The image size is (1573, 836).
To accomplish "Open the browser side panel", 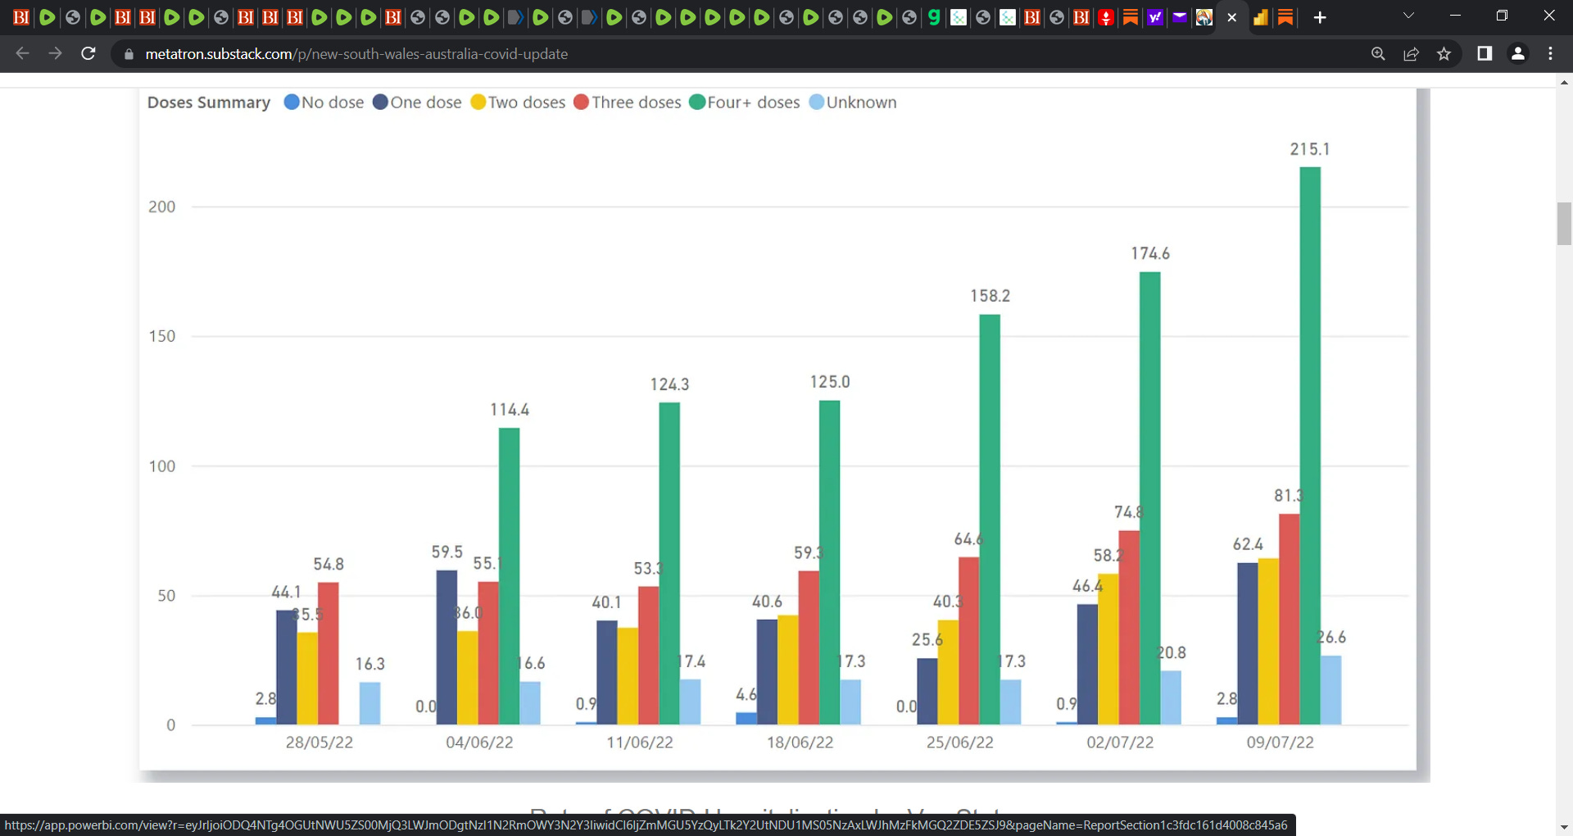I will point(1485,54).
